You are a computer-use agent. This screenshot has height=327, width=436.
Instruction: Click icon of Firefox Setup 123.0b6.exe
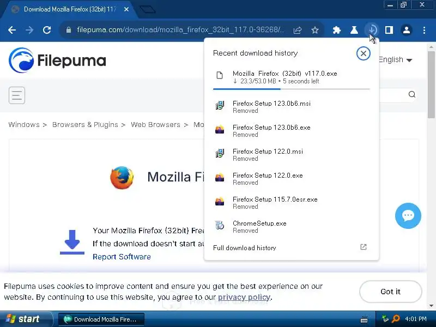pos(220,129)
